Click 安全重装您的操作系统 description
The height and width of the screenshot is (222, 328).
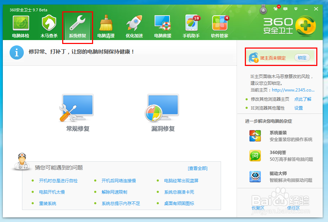(x=291, y=139)
